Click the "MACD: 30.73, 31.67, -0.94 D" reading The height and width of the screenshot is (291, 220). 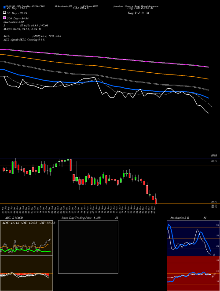click(22, 29)
